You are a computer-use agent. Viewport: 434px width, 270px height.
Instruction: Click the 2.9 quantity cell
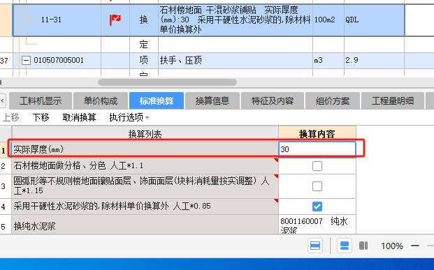pos(374,60)
